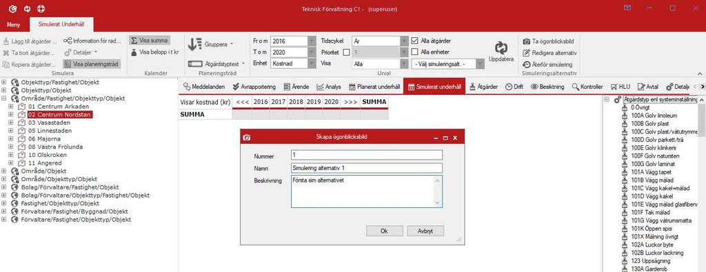706x272 pixels.
Task: Open Tidscykel År dropdown
Action: tap(404, 41)
